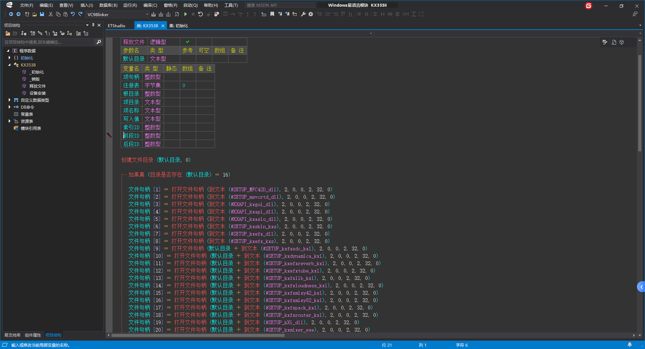Viewport: 645px width, 349px height.
Task: Select the _销毁 method in tree
Action: click(x=35, y=79)
